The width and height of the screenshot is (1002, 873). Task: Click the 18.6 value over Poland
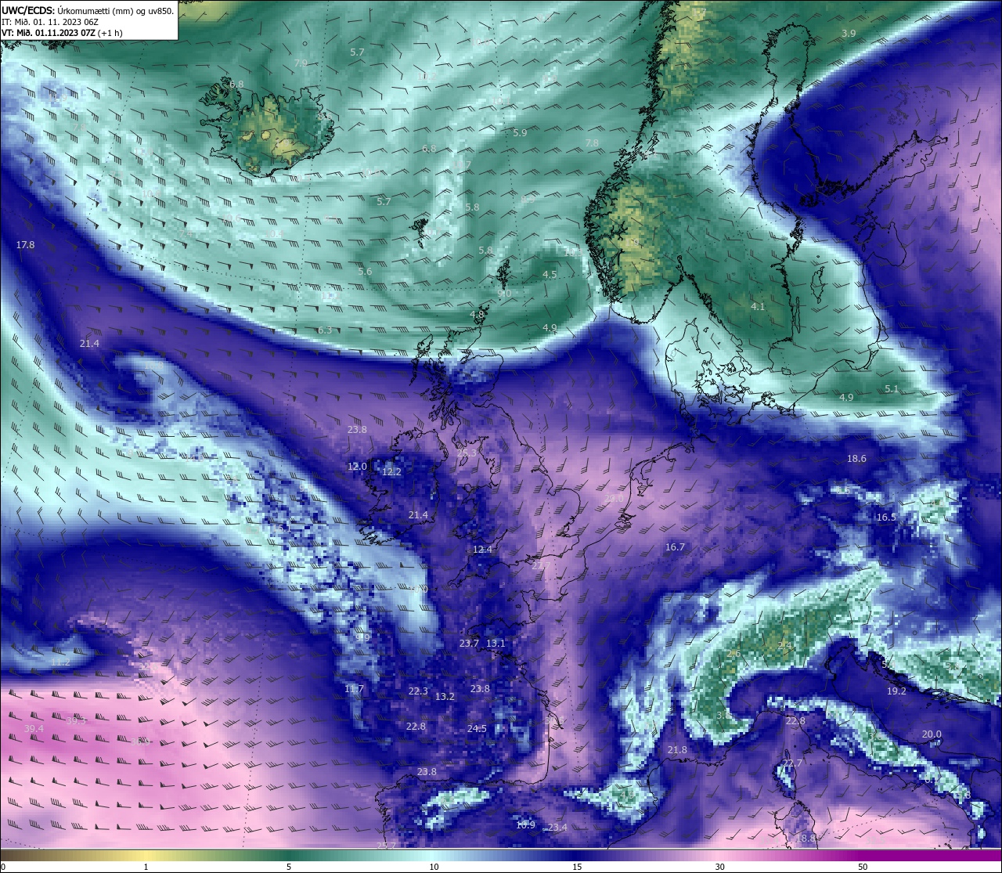click(x=856, y=459)
